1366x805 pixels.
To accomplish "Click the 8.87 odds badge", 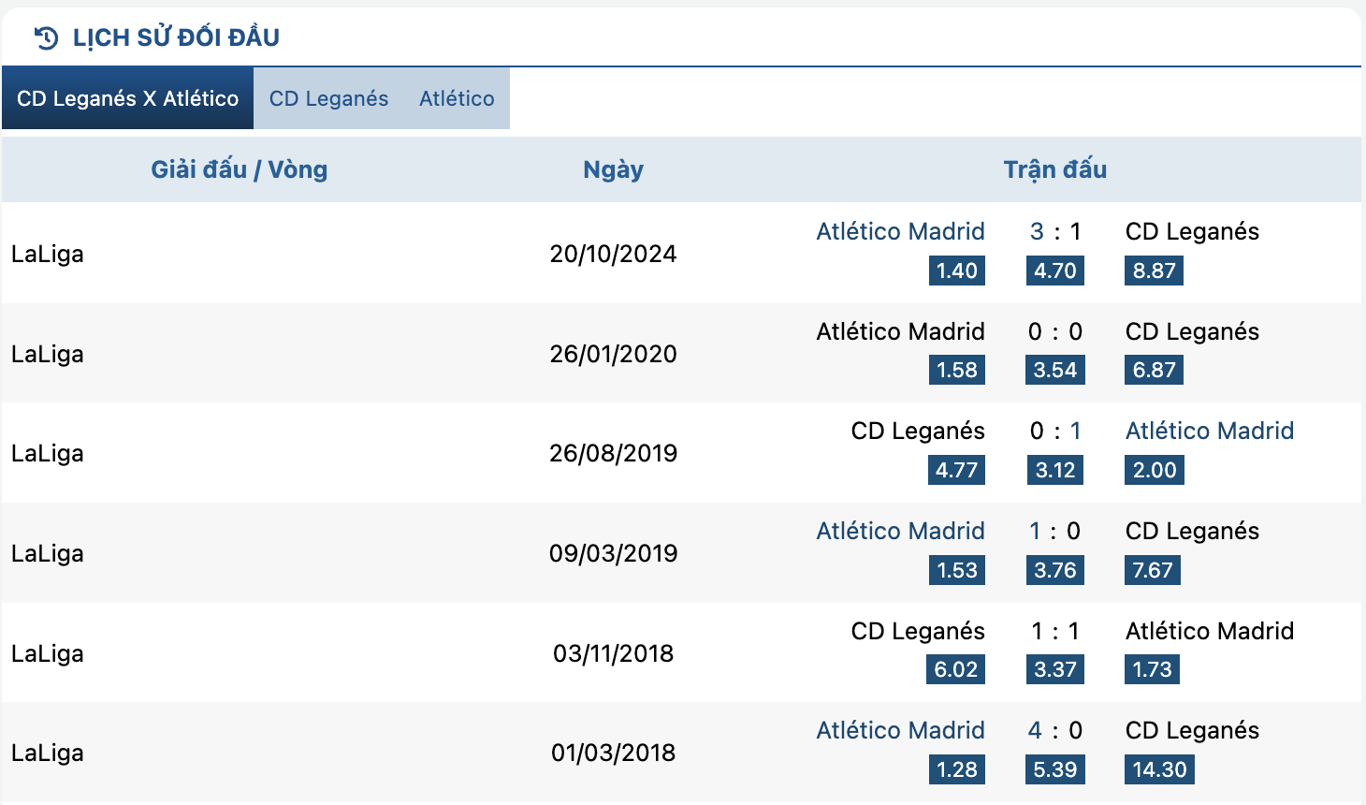I will coord(1154,271).
